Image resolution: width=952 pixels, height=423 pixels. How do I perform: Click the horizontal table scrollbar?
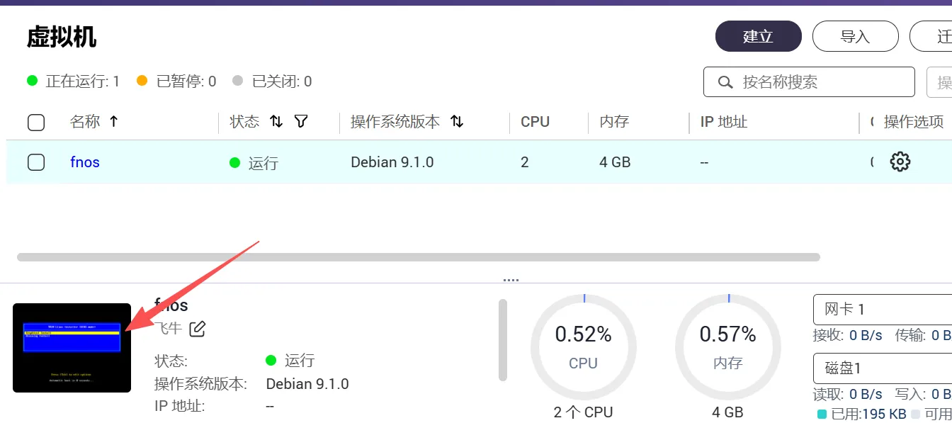tap(418, 257)
